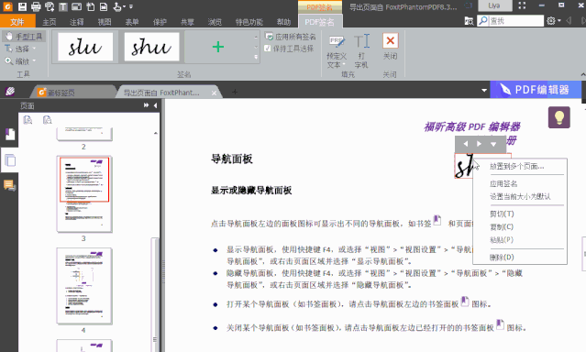The width and height of the screenshot is (586, 352).
Task: Select the 手型工具 hand tool
Action: coord(24,37)
